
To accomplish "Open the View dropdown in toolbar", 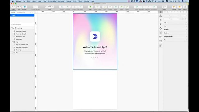I will (164, 7).
